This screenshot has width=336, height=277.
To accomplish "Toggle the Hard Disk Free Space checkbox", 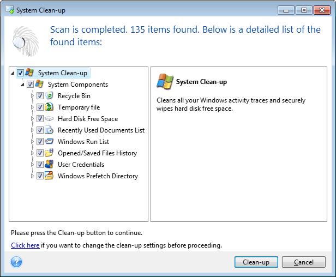I will click(x=40, y=119).
